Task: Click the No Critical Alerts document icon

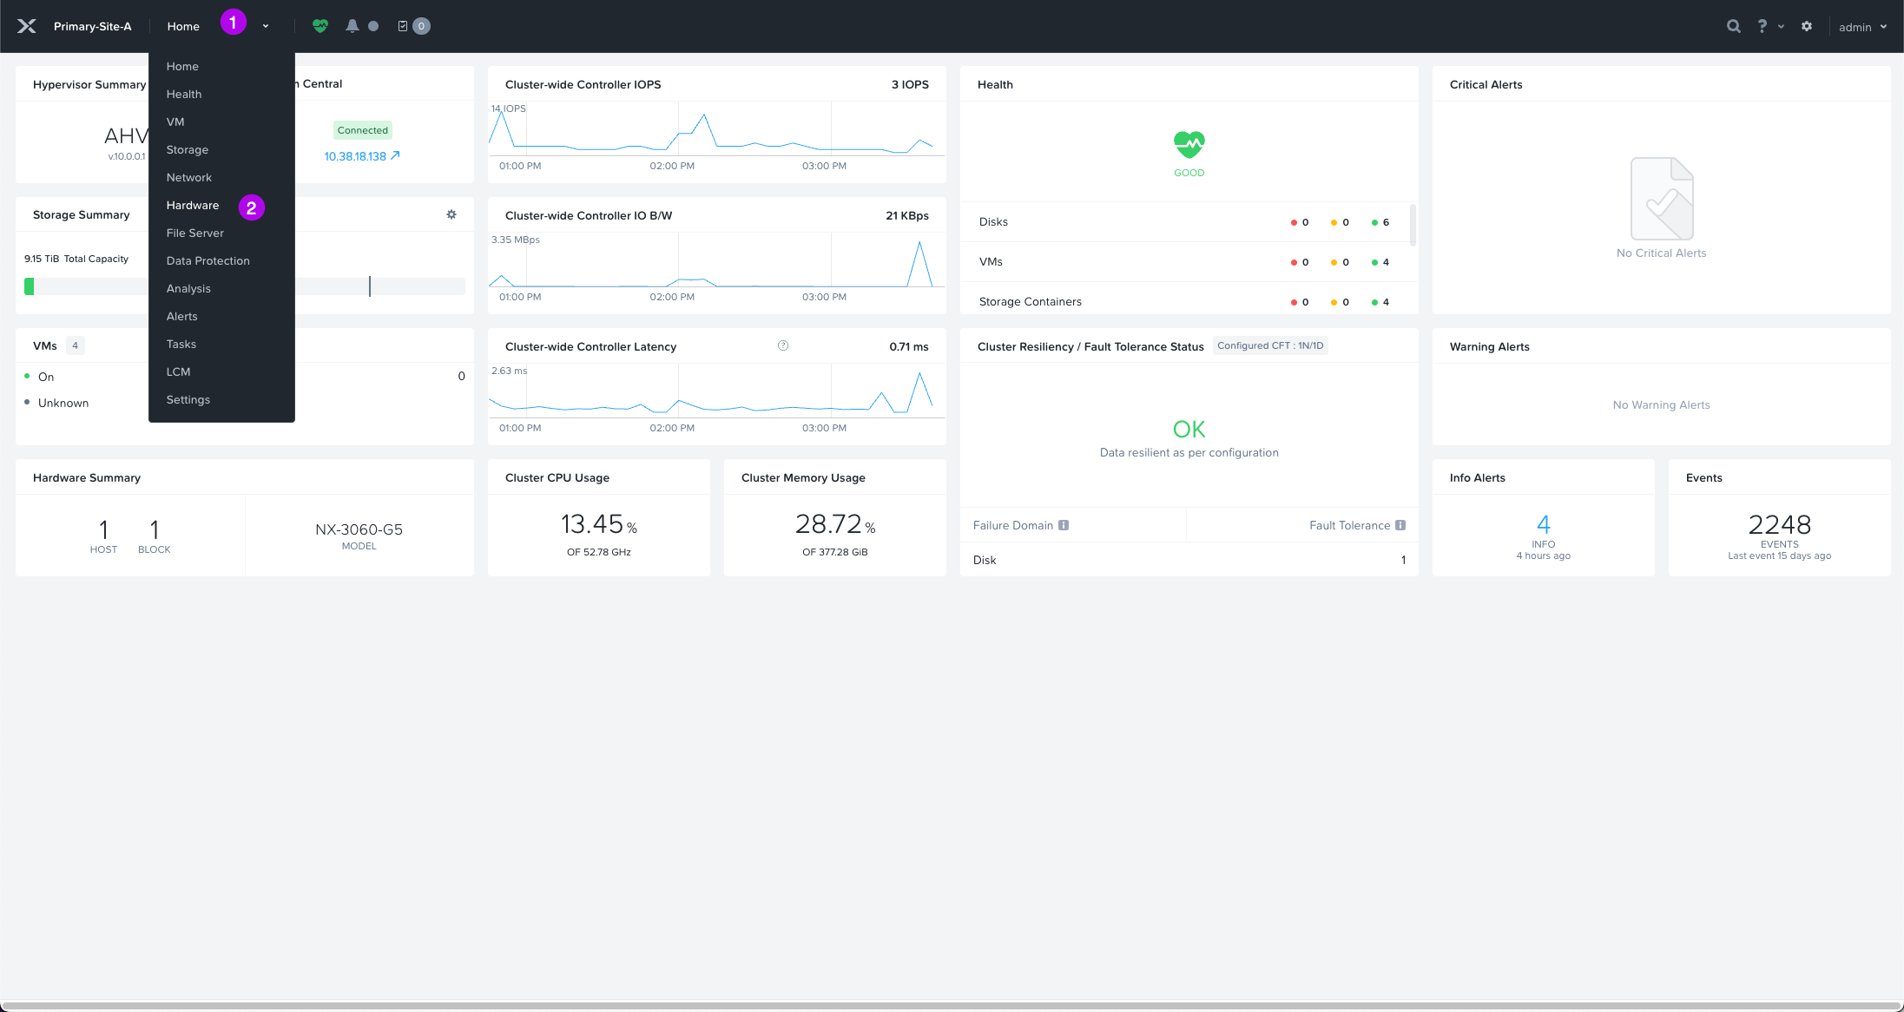Action: coord(1662,198)
